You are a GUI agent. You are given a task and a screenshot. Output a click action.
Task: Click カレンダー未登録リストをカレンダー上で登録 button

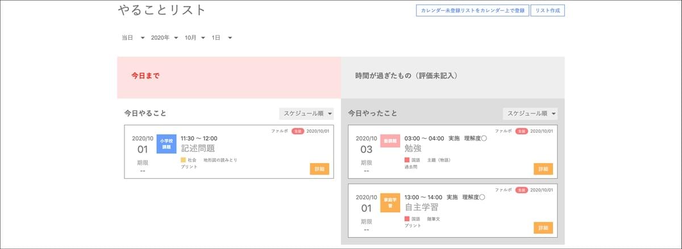click(x=472, y=11)
